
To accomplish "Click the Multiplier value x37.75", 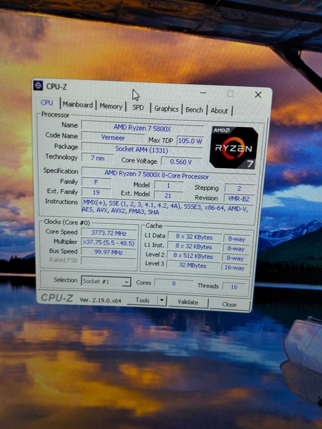I will coord(109,242).
